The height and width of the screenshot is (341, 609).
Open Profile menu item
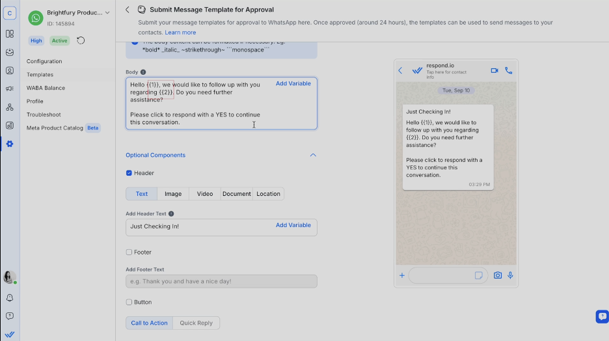[x=35, y=102]
